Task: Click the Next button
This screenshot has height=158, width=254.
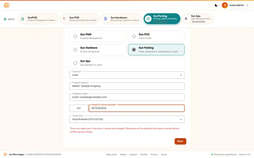Action: 180,141
